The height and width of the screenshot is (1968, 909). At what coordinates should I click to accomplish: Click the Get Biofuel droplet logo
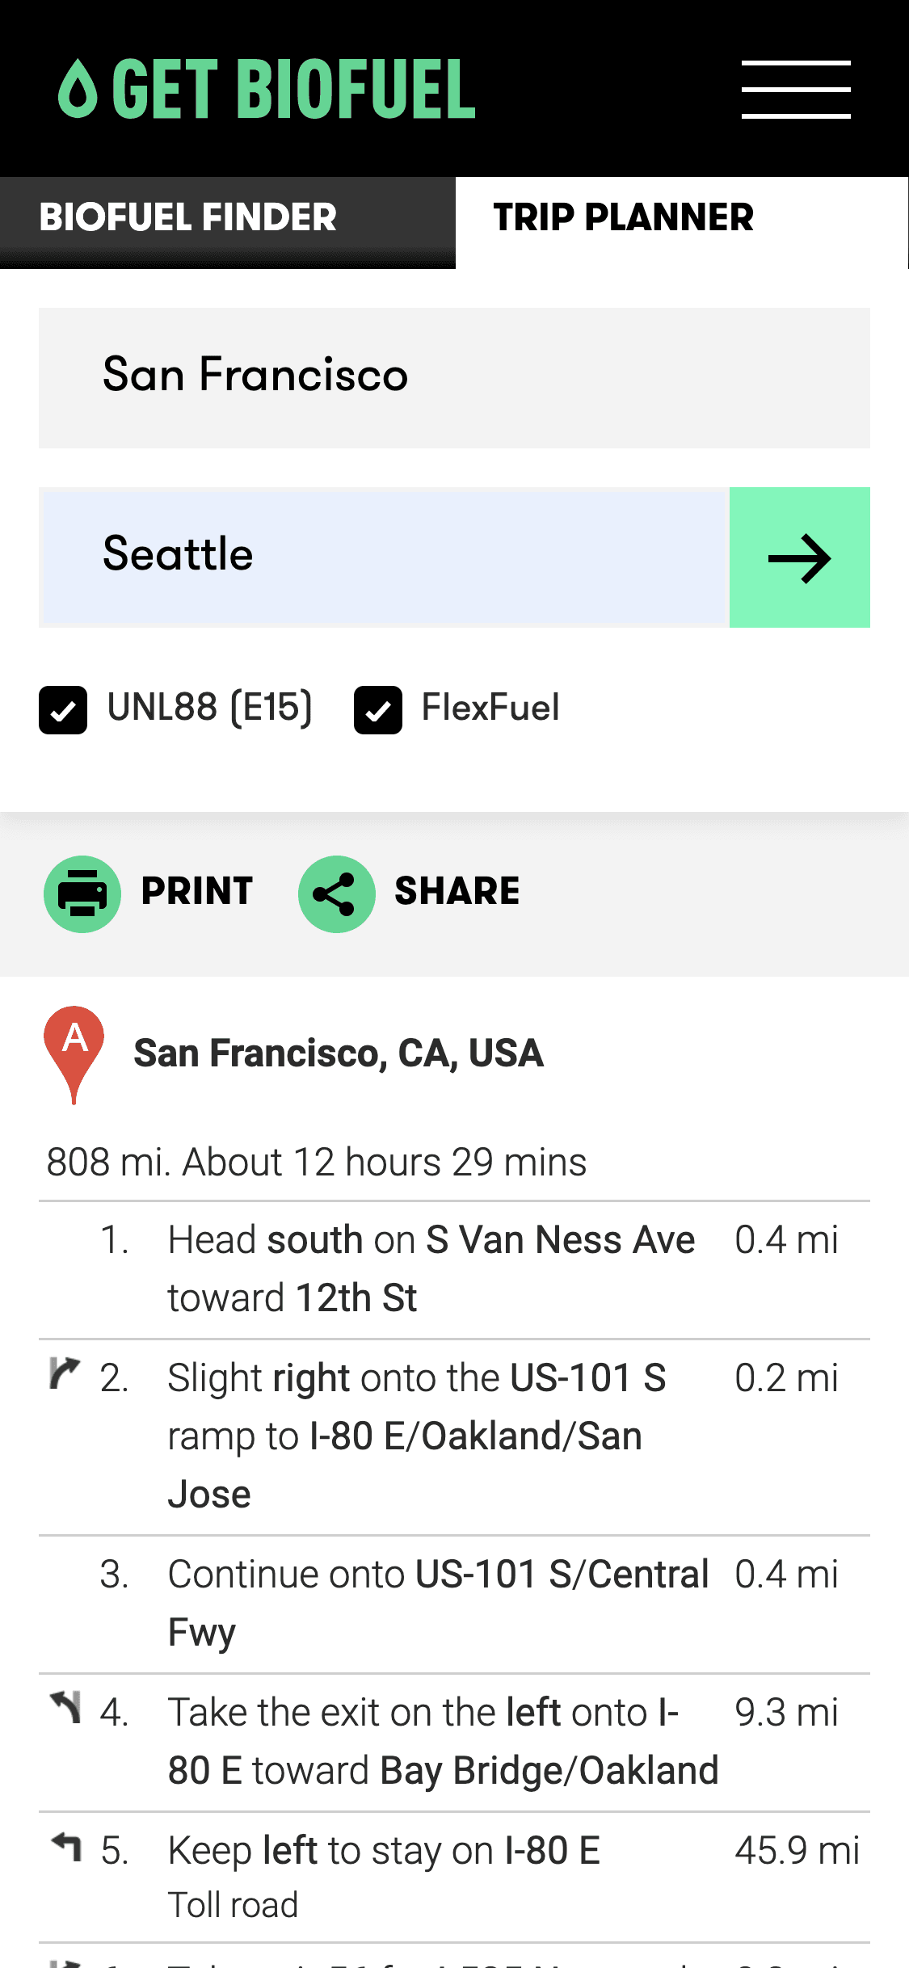pos(78,89)
